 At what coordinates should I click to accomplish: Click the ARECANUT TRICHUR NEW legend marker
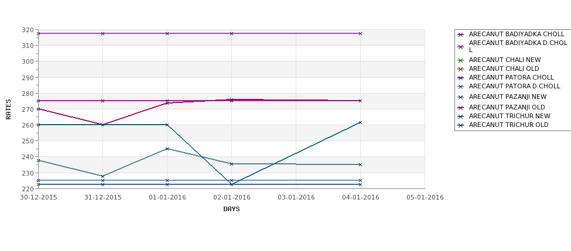coord(460,116)
